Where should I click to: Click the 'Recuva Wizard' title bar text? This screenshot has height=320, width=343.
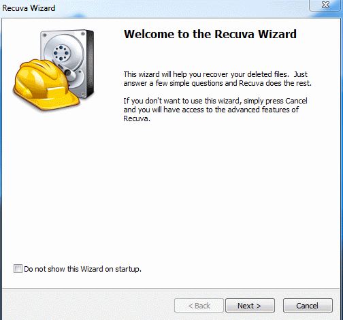[x=29, y=8]
